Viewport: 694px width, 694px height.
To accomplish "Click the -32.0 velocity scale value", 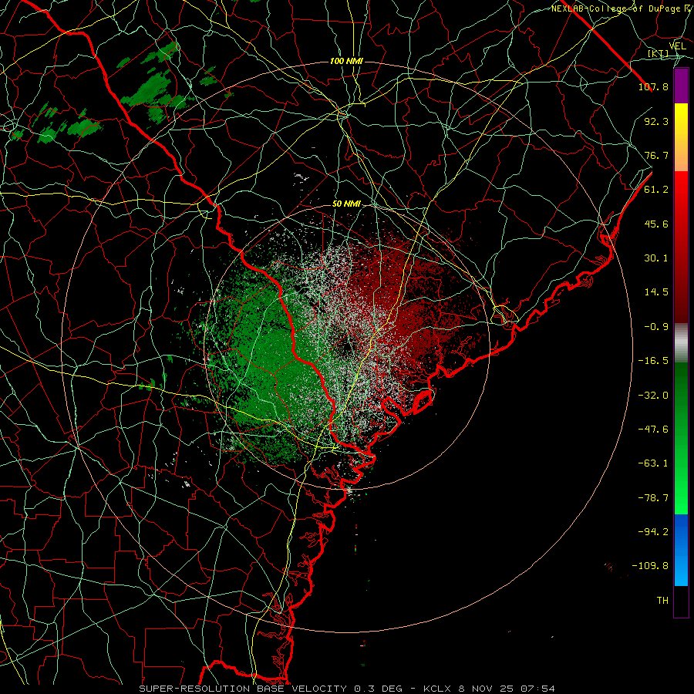I will click(653, 396).
